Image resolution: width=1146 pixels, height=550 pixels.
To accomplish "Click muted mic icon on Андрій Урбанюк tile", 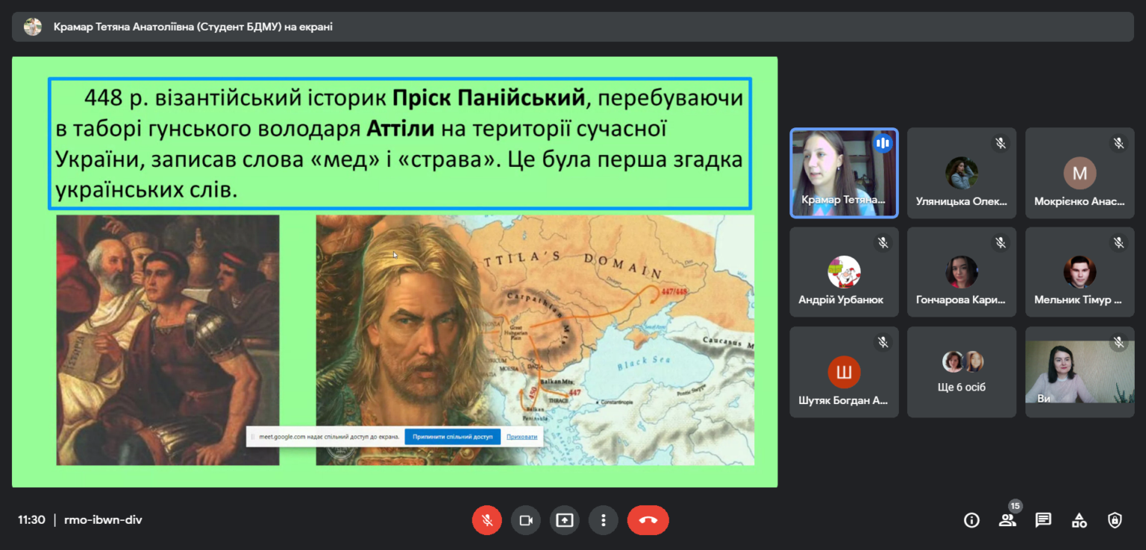I will 883,242.
